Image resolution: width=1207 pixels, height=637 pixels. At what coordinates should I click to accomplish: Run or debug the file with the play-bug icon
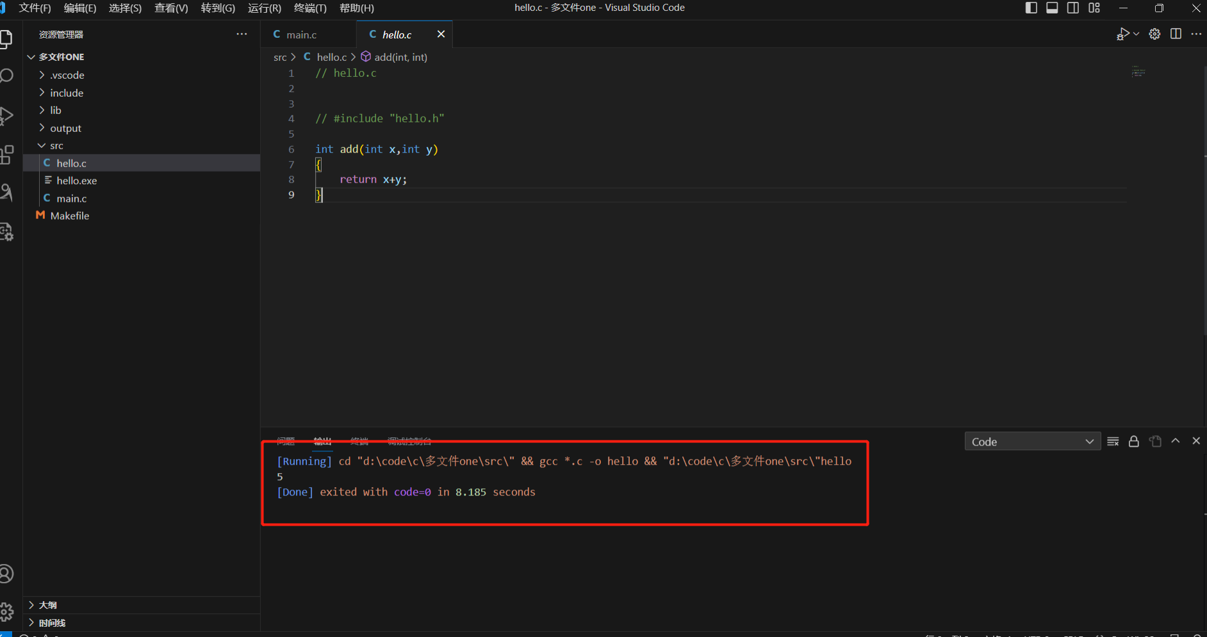(x=1122, y=34)
